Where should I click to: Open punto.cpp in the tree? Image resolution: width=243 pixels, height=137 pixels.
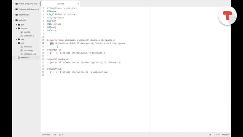coord(28,50)
